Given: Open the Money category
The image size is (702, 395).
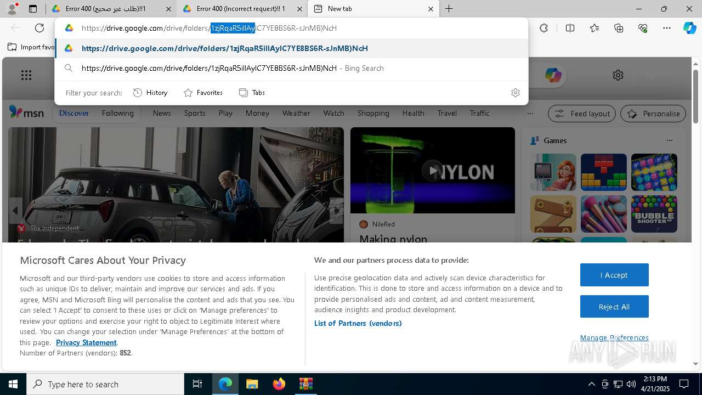Looking at the screenshot, I should [257, 114].
